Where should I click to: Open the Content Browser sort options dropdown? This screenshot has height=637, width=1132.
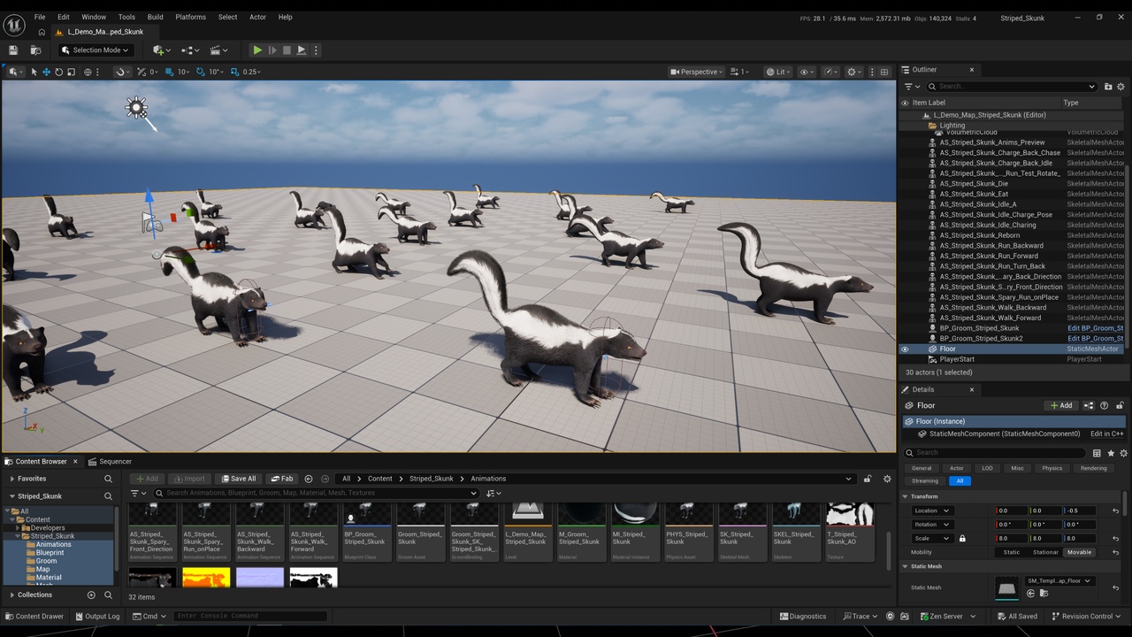tap(493, 494)
